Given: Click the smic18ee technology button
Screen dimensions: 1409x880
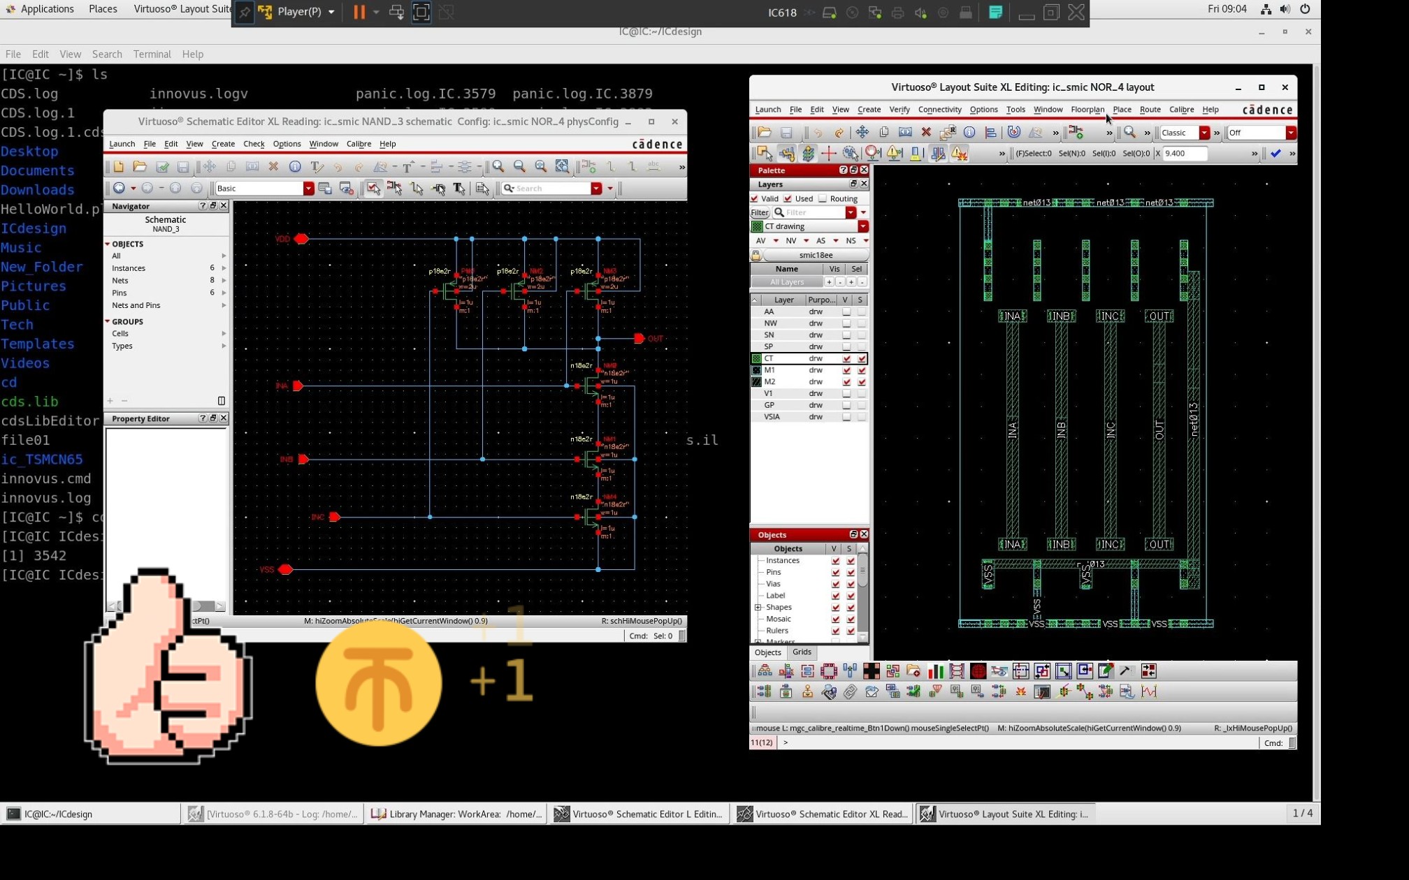Looking at the screenshot, I should pos(816,255).
